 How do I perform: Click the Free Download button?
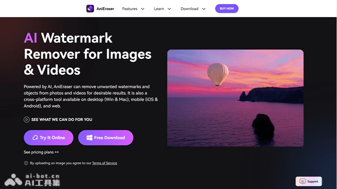click(x=106, y=138)
